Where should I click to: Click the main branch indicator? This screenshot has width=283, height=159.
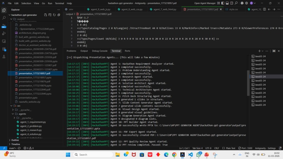(12, 148)
